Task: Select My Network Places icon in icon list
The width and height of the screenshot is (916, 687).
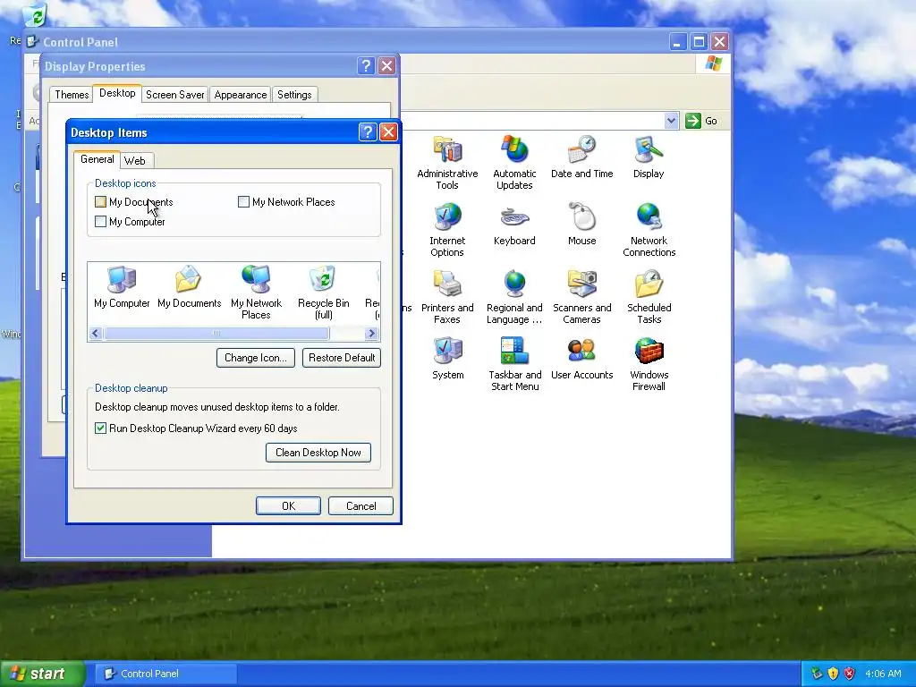Action: (256, 293)
